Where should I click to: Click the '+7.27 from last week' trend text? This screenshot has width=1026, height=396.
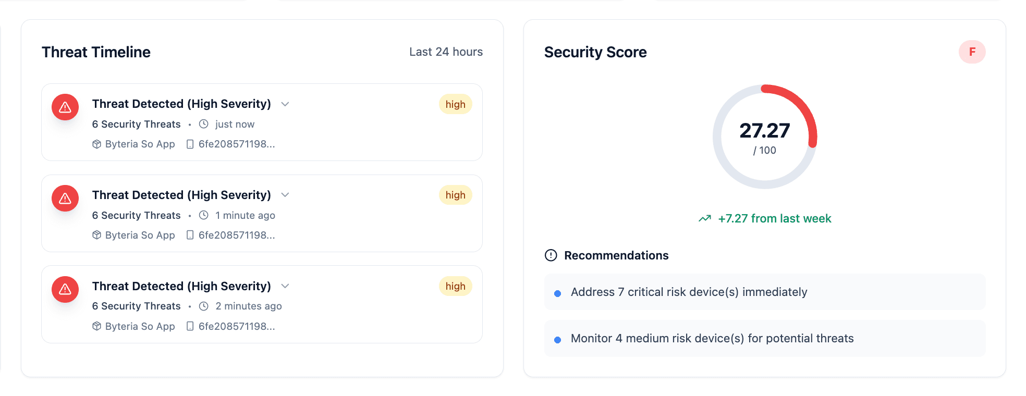point(774,218)
